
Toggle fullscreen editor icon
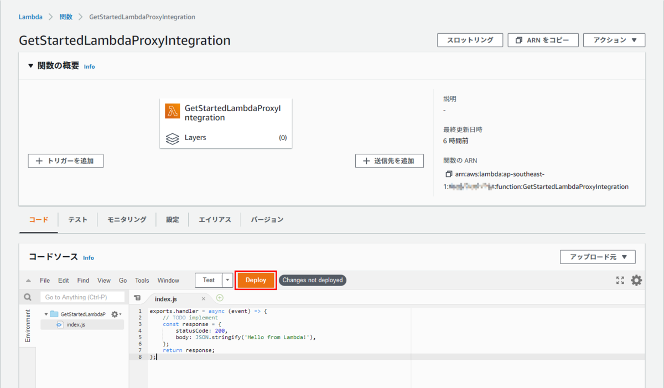pyautogui.click(x=620, y=281)
